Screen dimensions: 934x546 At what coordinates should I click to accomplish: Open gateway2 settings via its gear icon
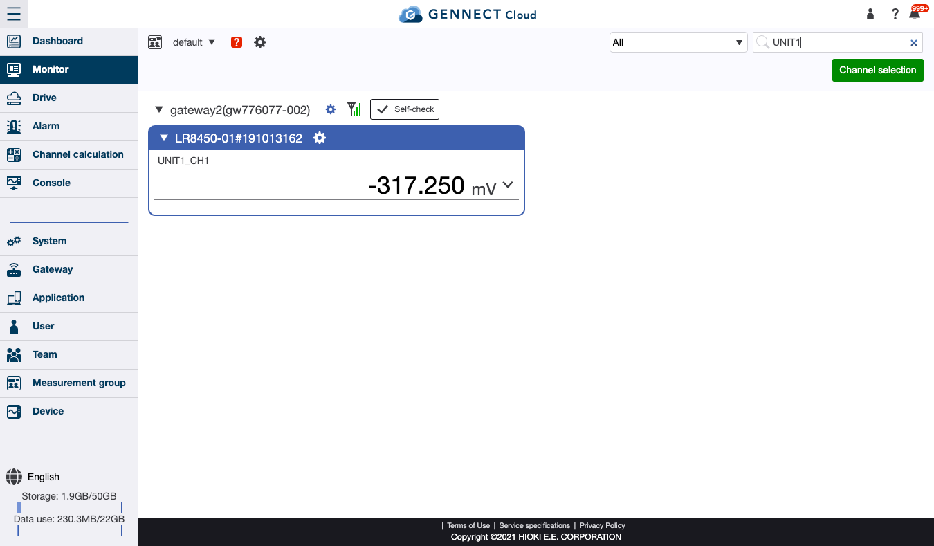(x=331, y=109)
